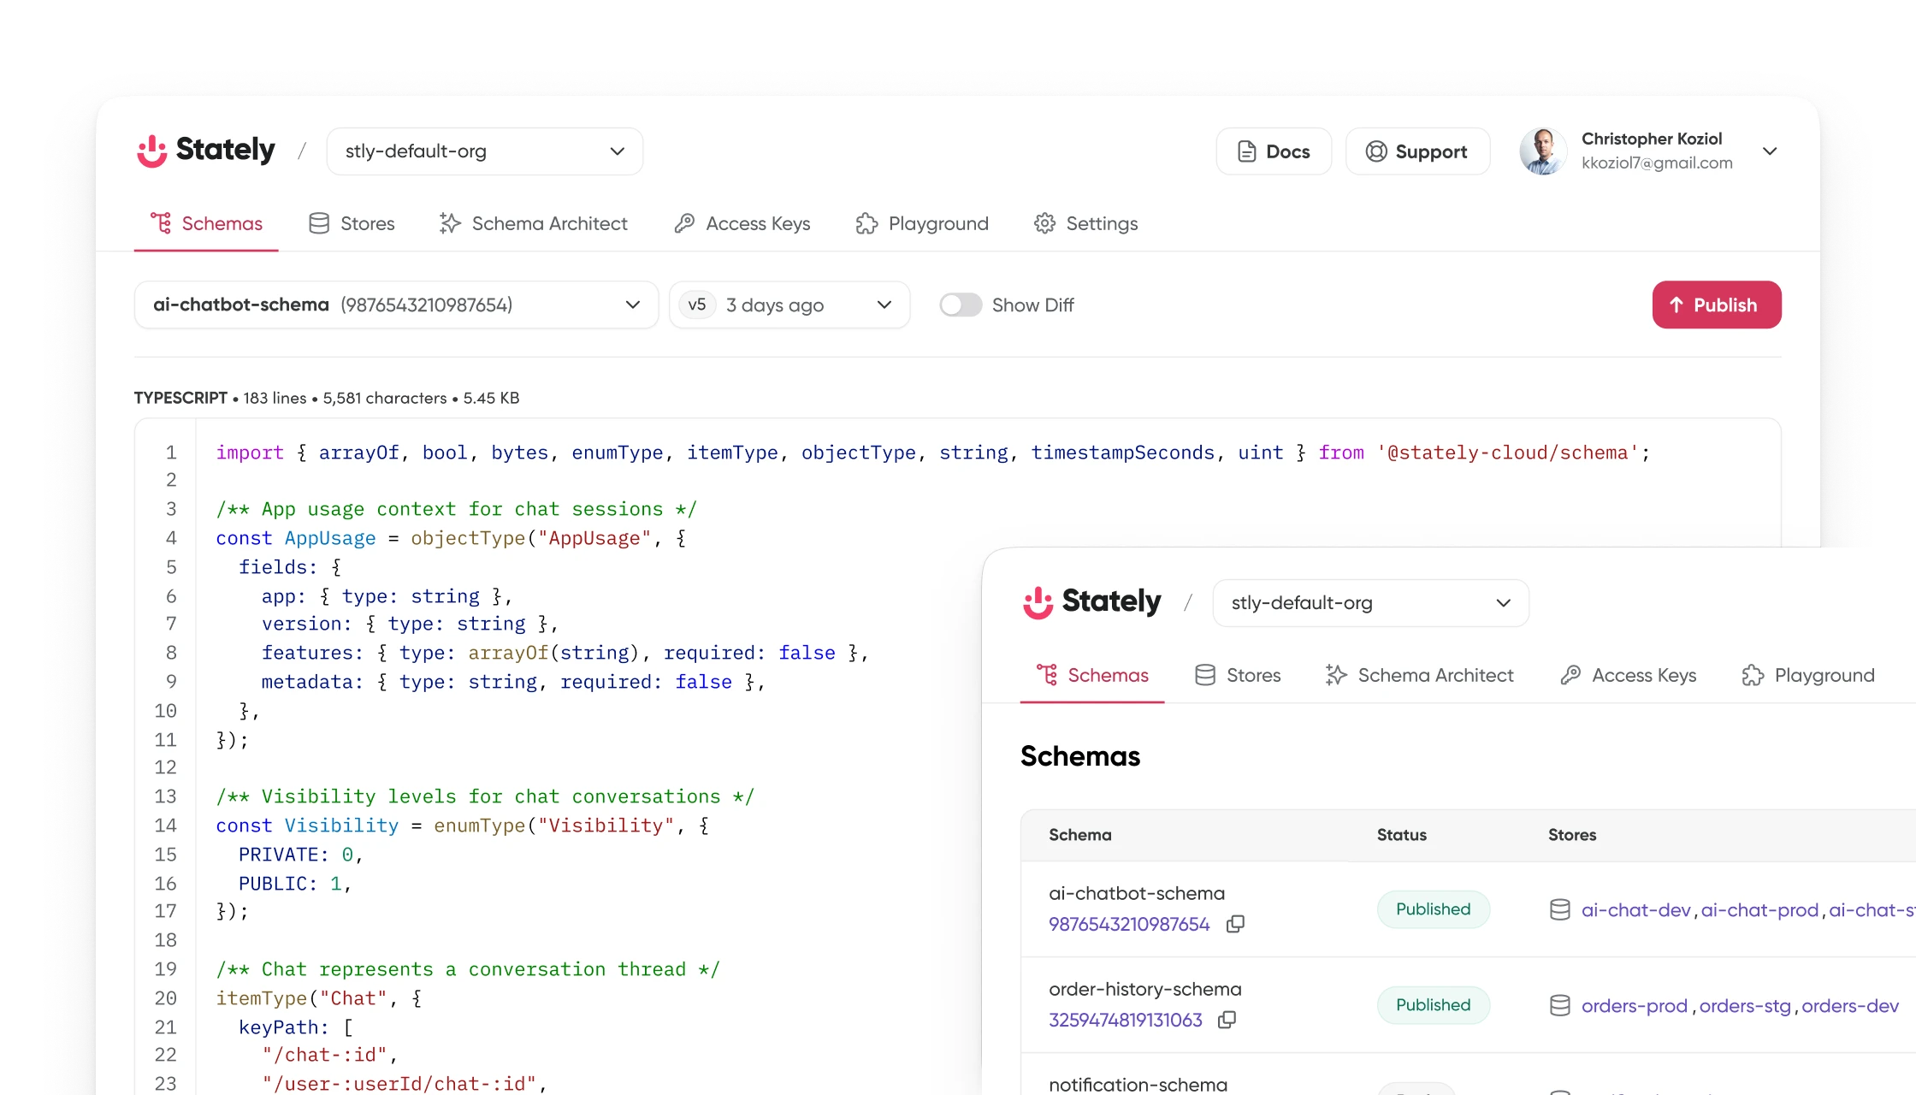Select Access Keys tab in front window
This screenshot has height=1095, width=1916.
coord(1628,675)
